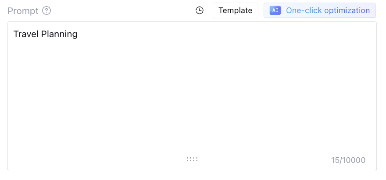Click the "One-click optimization" text label
The height and width of the screenshot is (180, 386).
click(x=328, y=10)
